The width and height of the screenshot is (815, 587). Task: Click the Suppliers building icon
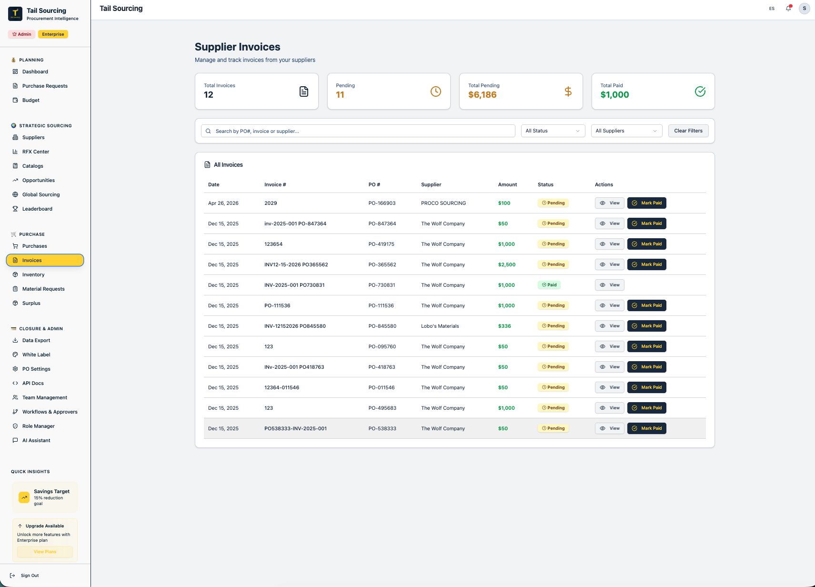pos(15,137)
